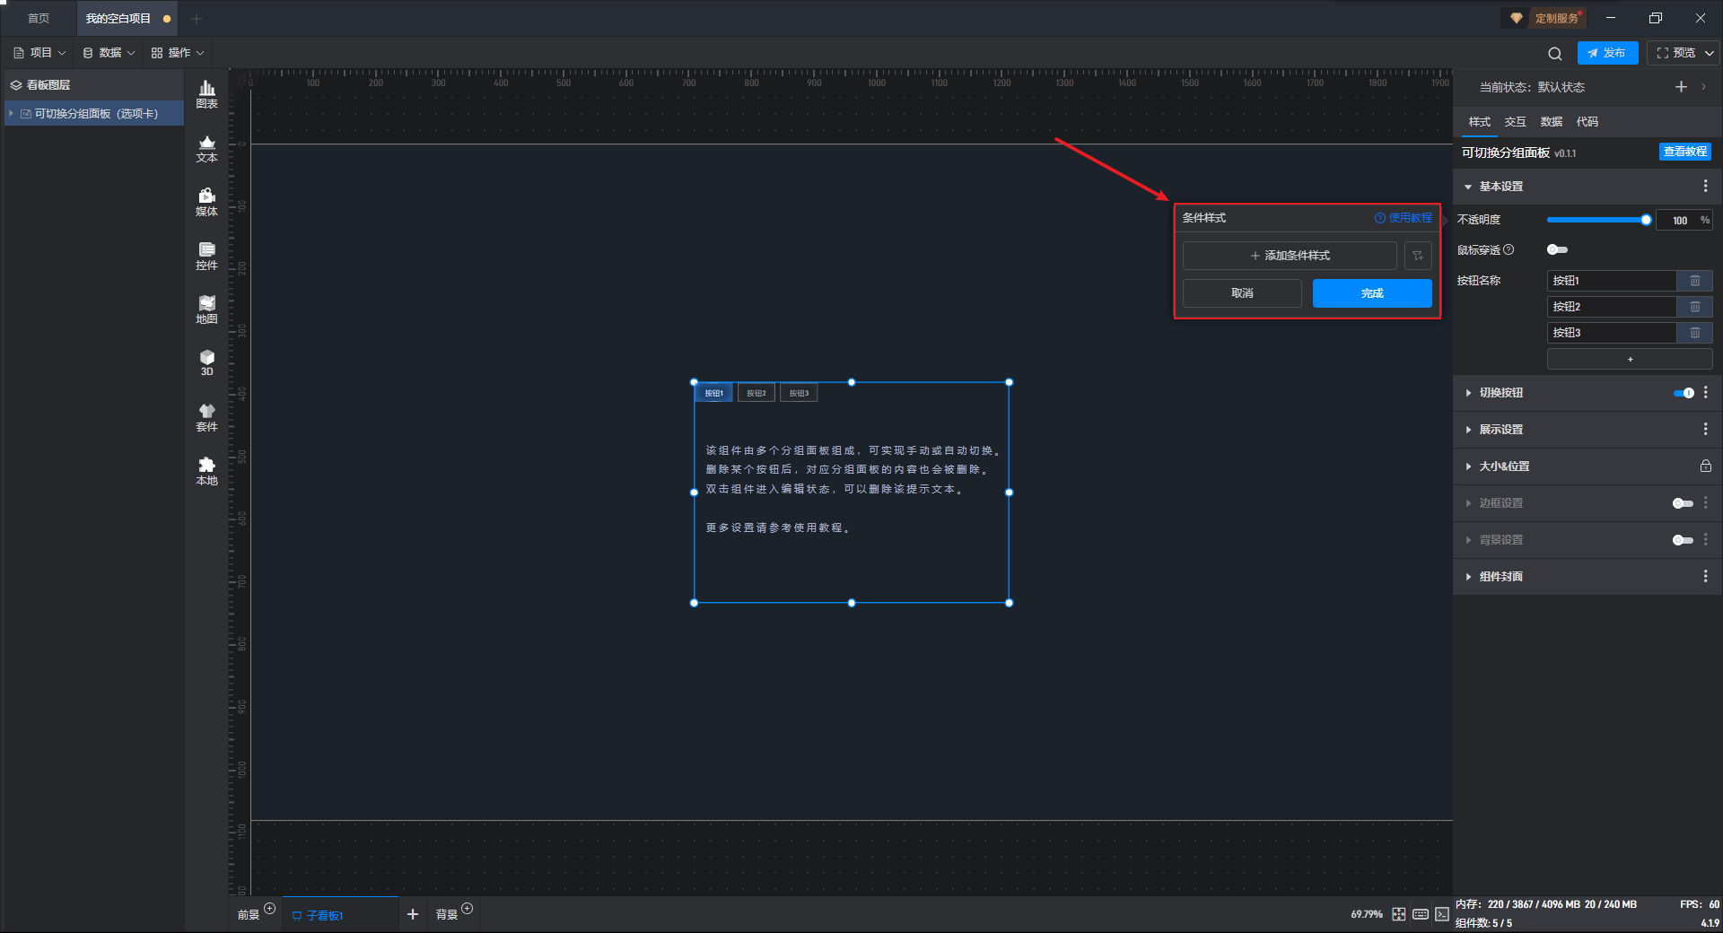Click the 预览 preview button
The image size is (1723, 933).
(x=1676, y=53)
